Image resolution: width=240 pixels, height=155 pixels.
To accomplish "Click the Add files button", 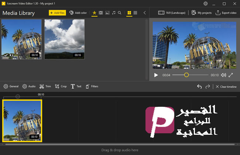I will (x=57, y=13).
